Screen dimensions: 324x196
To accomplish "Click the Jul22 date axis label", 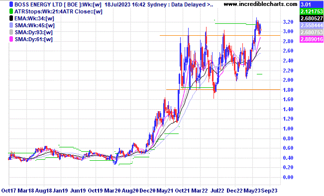I will [x=217, y=191].
